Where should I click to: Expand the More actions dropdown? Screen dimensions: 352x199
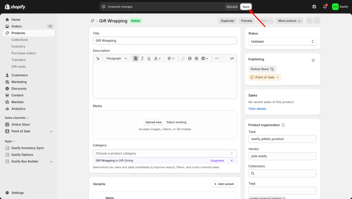pyautogui.click(x=289, y=21)
